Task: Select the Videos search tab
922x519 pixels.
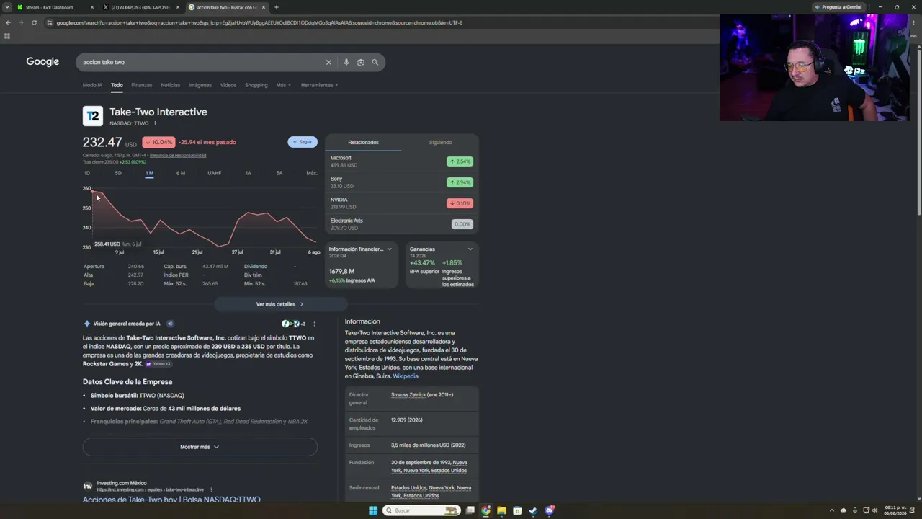Action: (x=228, y=85)
